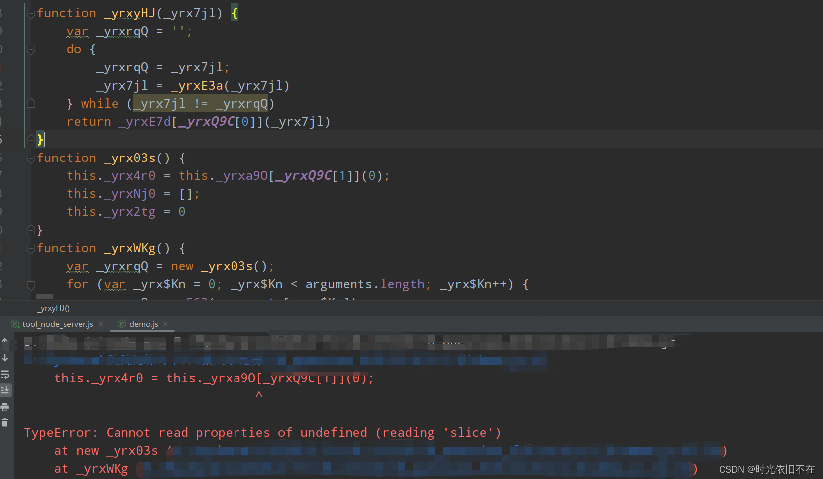Viewport: 823px width, 479px height.
Task: Click the Node.js icon on demo.js tab
Action: coord(122,324)
